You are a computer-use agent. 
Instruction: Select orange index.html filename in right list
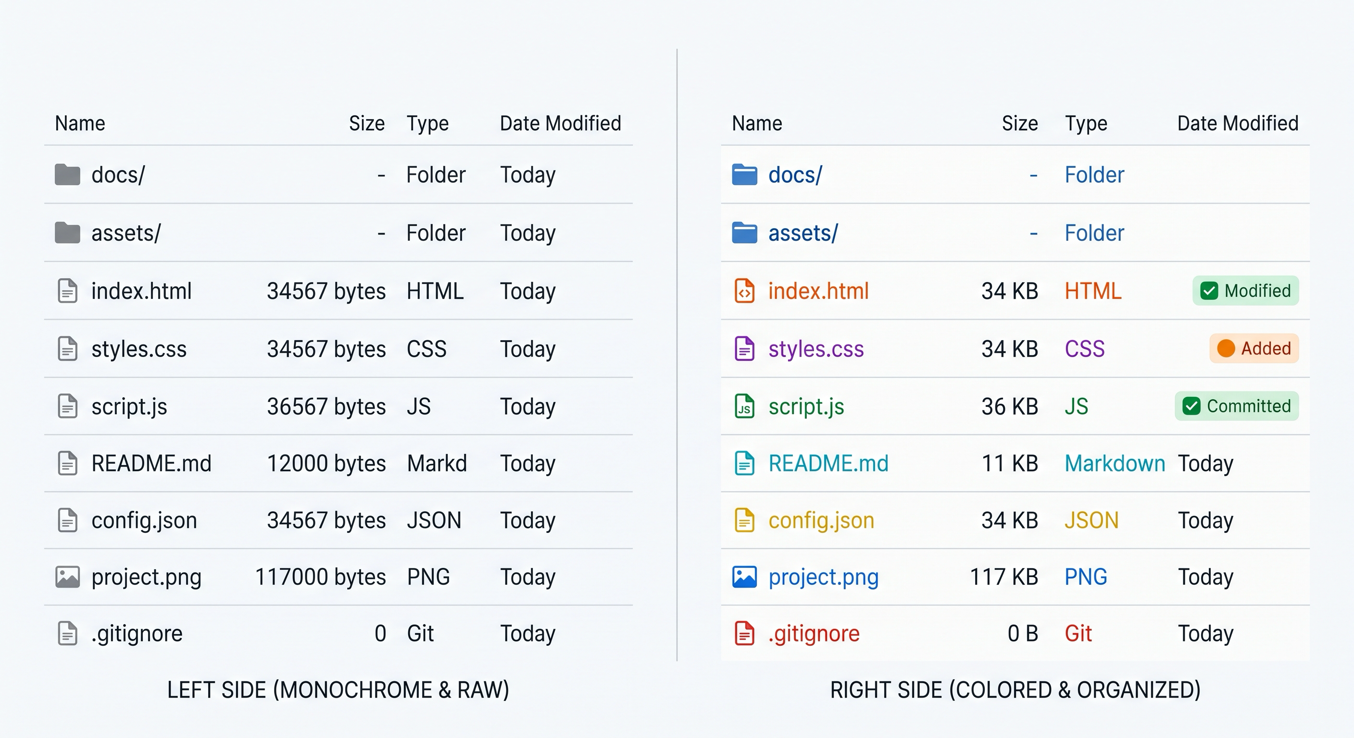pyautogui.click(x=818, y=291)
